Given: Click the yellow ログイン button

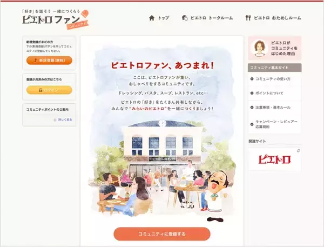Looking at the screenshot, I should point(49,90).
